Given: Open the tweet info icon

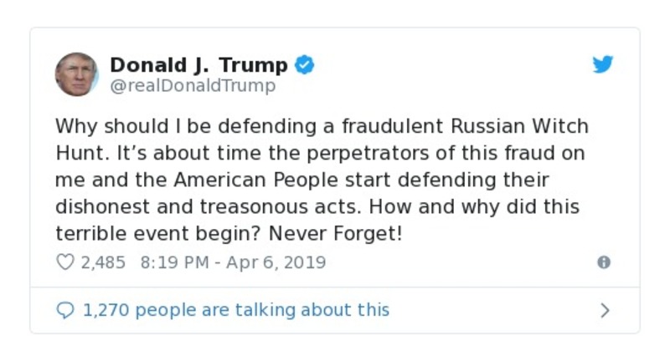Looking at the screenshot, I should (603, 262).
